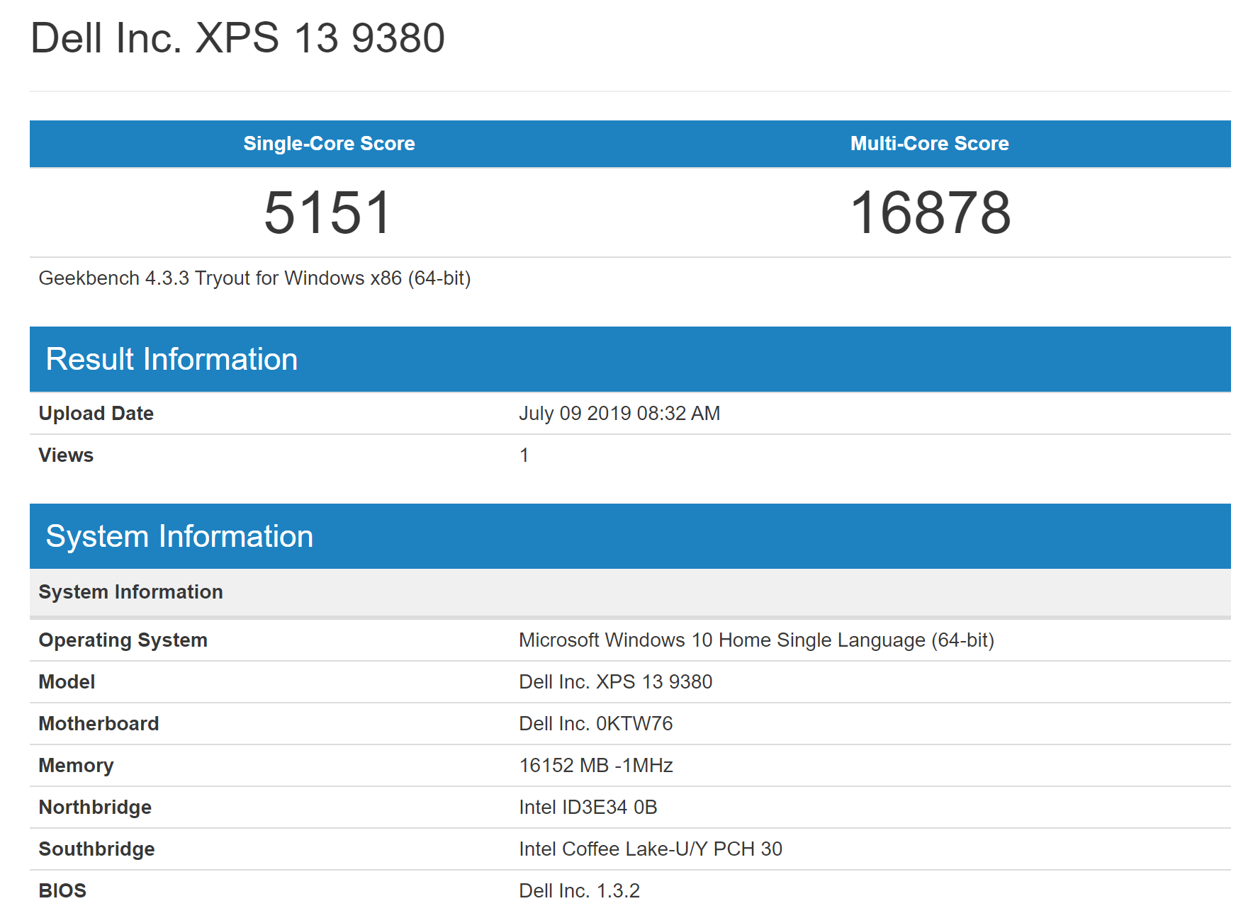Click the Operating System label
1253x918 pixels.
pyautogui.click(x=123, y=640)
